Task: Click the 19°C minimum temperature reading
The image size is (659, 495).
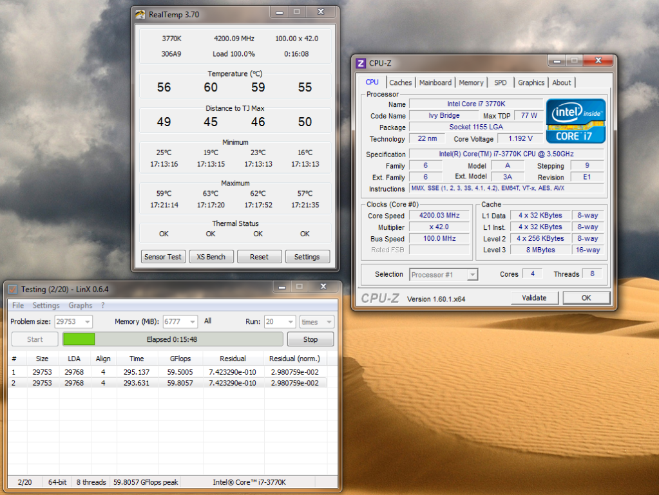Action: [211, 153]
